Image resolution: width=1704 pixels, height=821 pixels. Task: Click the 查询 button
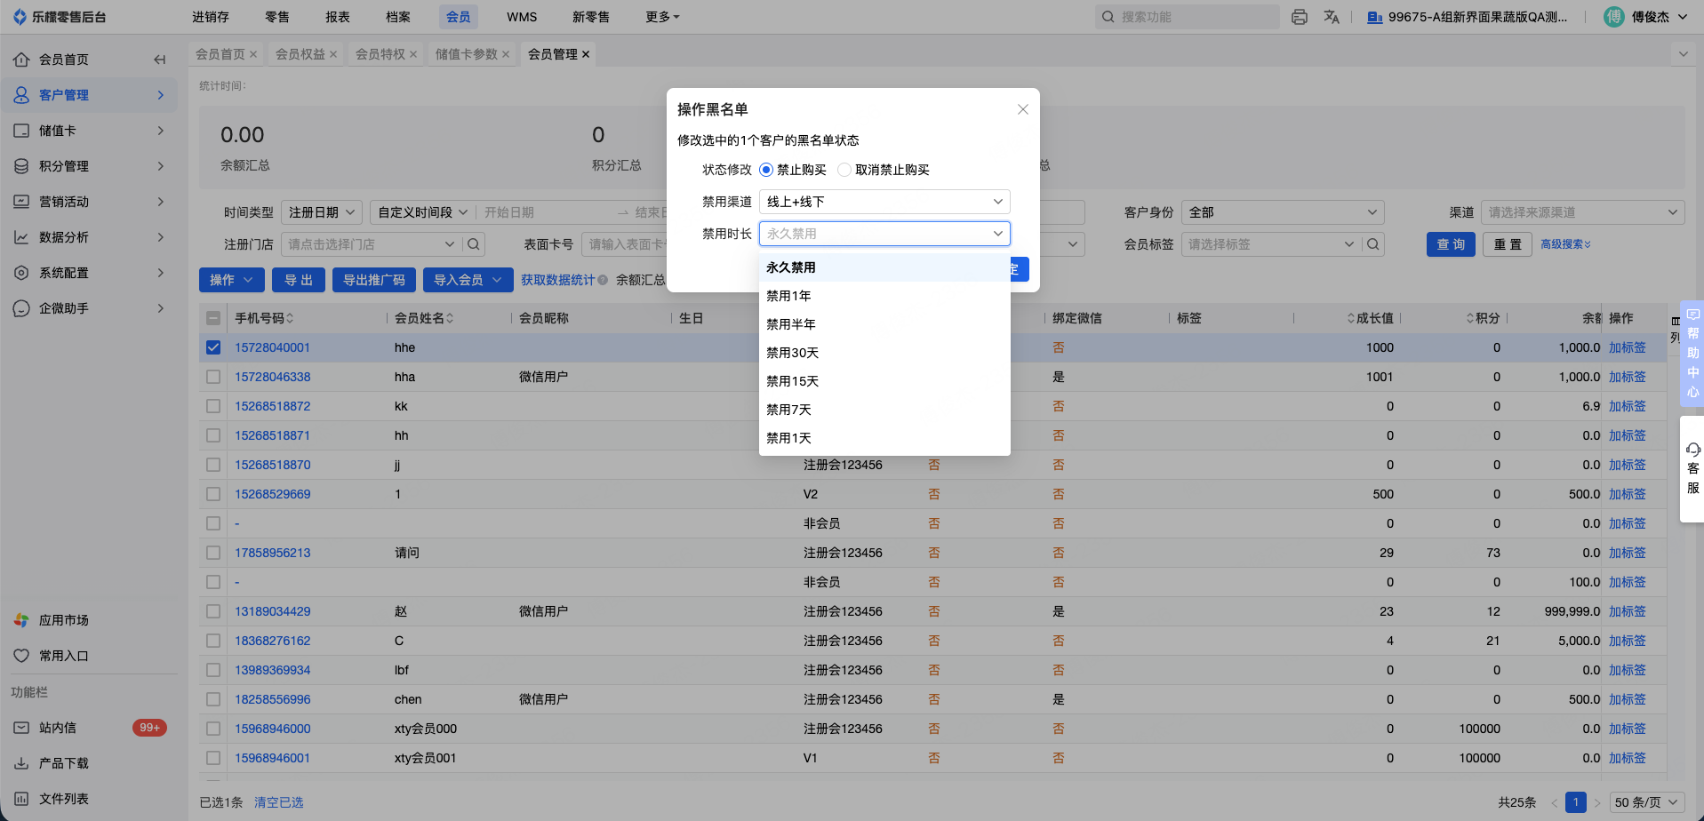1452,244
